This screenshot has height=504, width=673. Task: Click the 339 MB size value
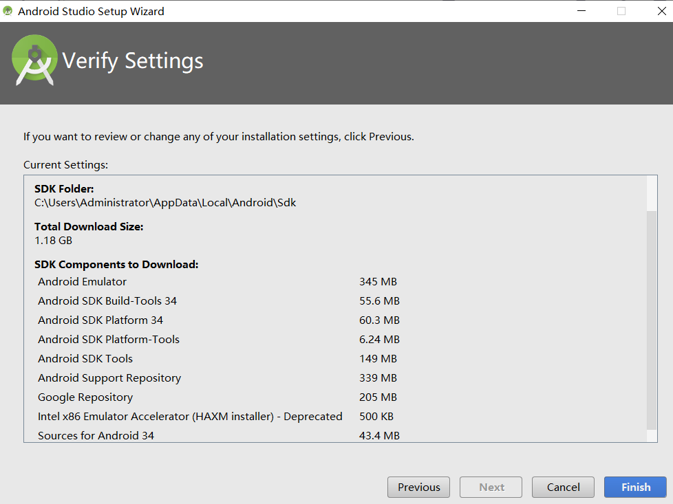pyautogui.click(x=378, y=378)
